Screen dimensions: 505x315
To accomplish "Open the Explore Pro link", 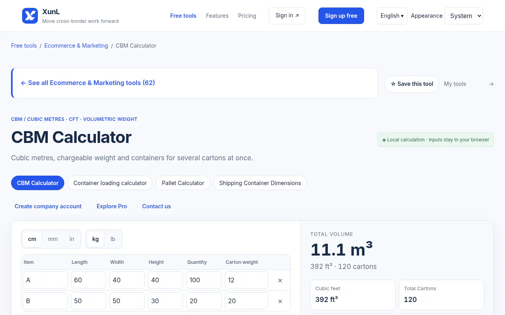I will pos(112,206).
